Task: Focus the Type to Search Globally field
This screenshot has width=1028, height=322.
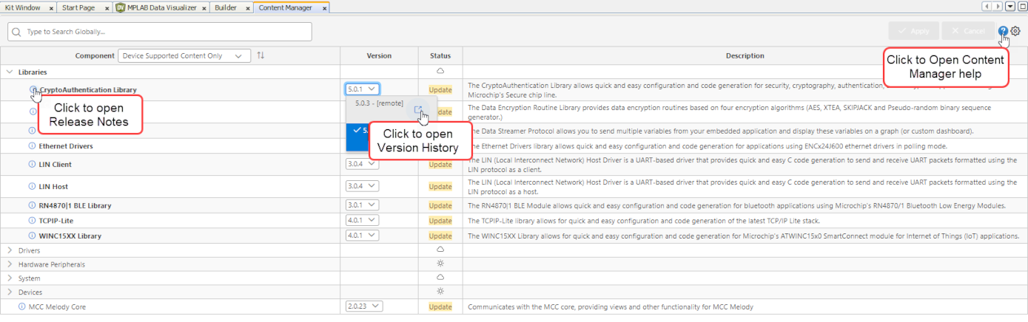Action: (x=160, y=32)
